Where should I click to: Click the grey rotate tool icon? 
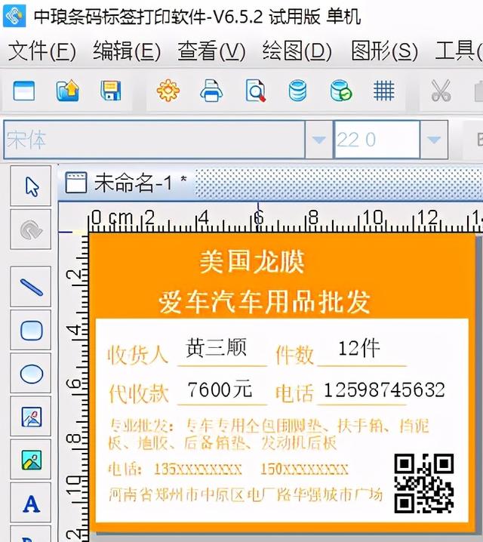tap(31, 229)
